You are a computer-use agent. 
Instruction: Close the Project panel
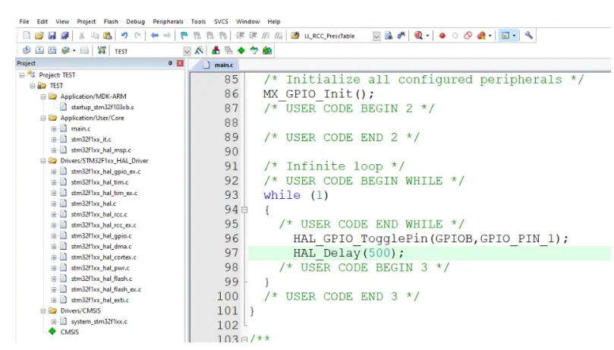pyautogui.click(x=180, y=63)
